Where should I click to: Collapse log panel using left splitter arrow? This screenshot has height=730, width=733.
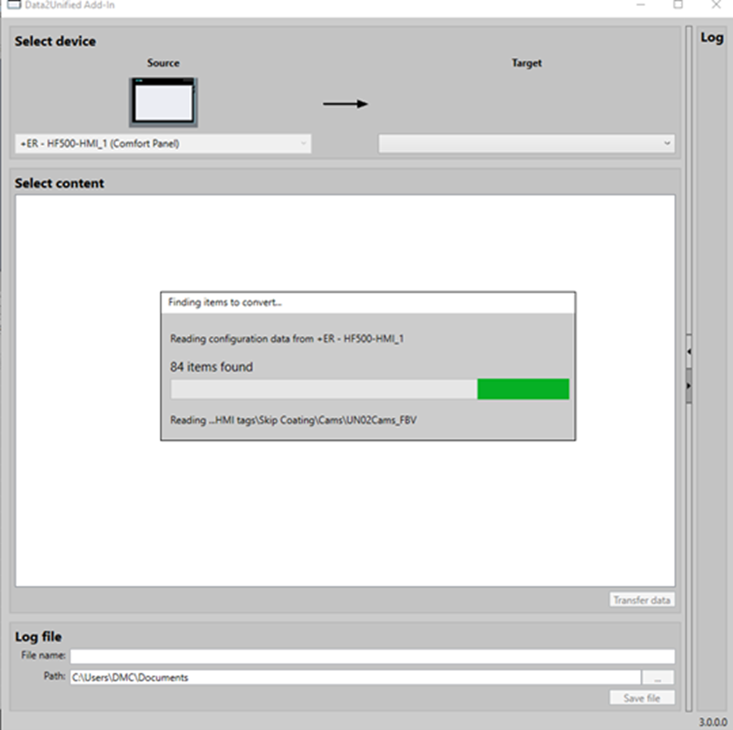click(x=689, y=352)
